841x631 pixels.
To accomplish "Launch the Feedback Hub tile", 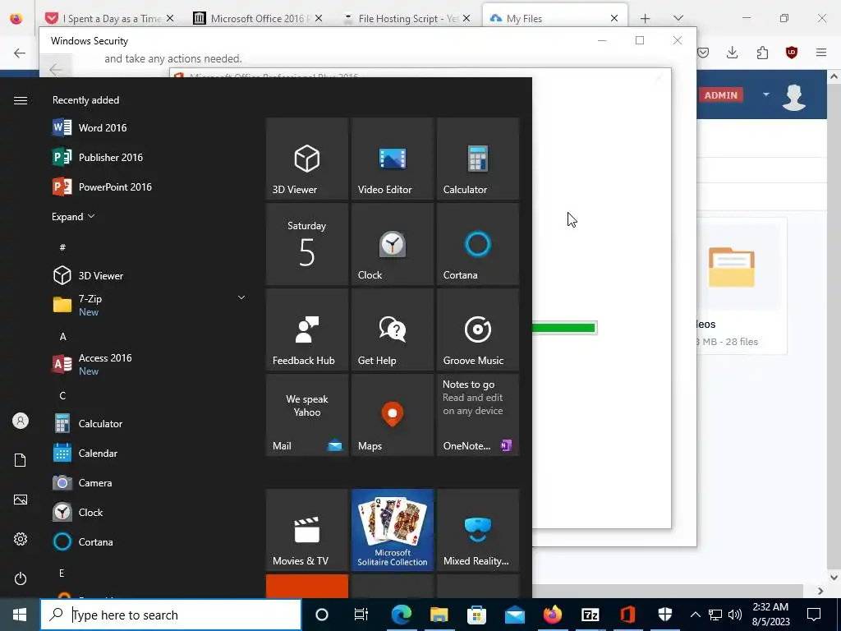I will click(x=307, y=329).
